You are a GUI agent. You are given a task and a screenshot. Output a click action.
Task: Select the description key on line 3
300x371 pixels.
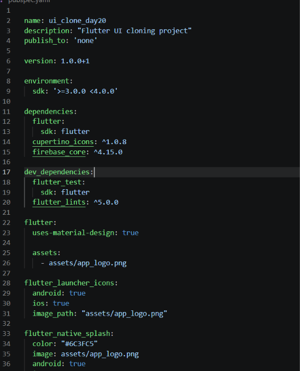(47, 31)
